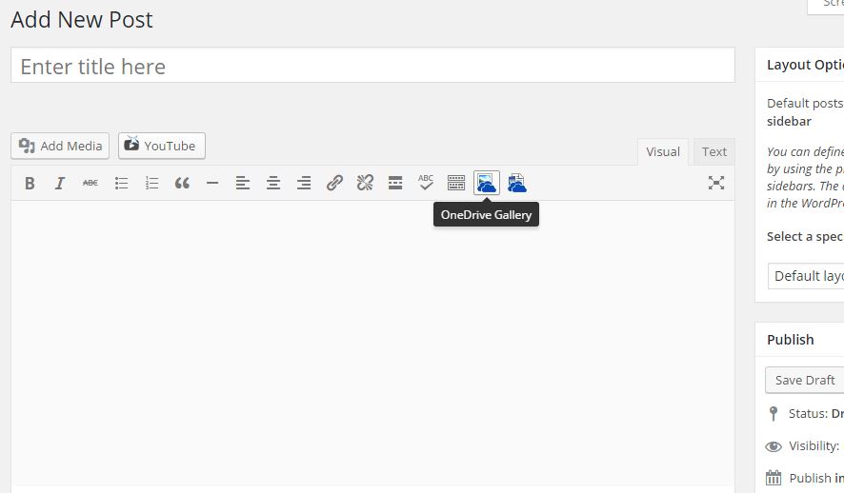
Task: Click the Visibility eye icon
Action: pos(774,446)
